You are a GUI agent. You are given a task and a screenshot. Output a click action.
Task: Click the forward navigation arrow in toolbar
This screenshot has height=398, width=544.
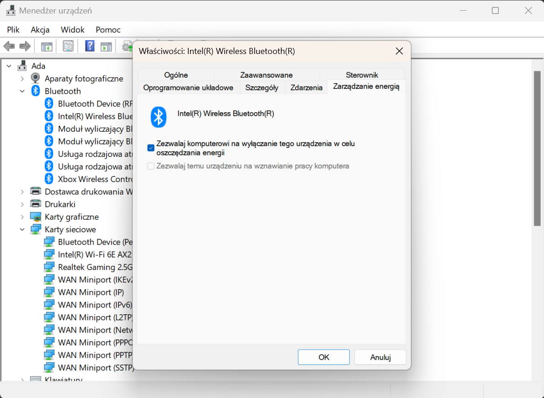tap(24, 46)
